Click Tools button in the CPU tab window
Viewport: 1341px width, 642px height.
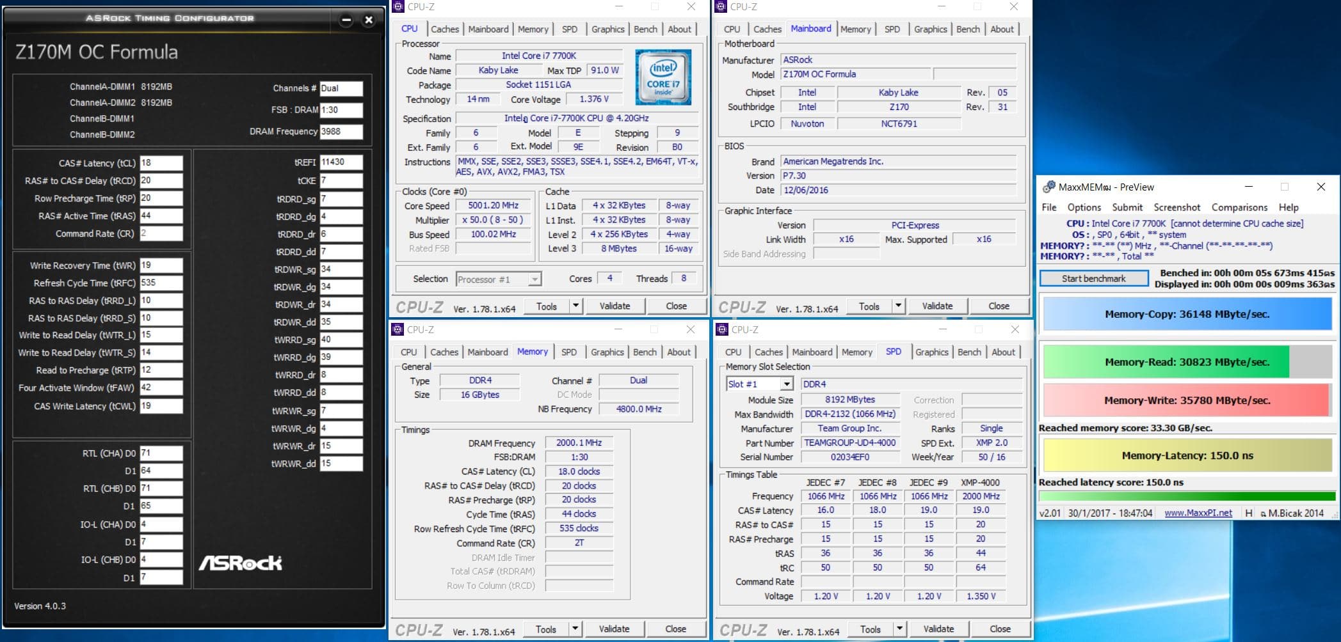pos(546,306)
